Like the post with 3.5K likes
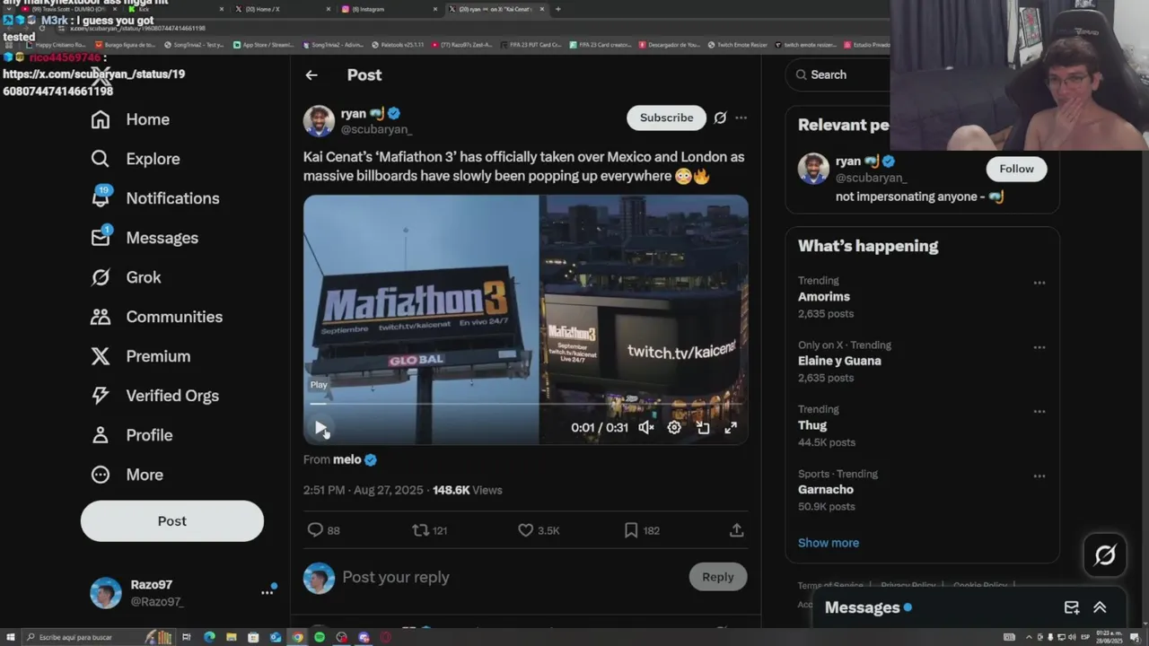The width and height of the screenshot is (1149, 646). (x=539, y=530)
